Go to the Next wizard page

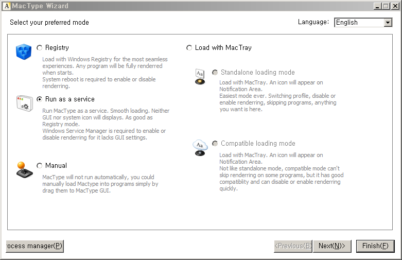pos(332,246)
